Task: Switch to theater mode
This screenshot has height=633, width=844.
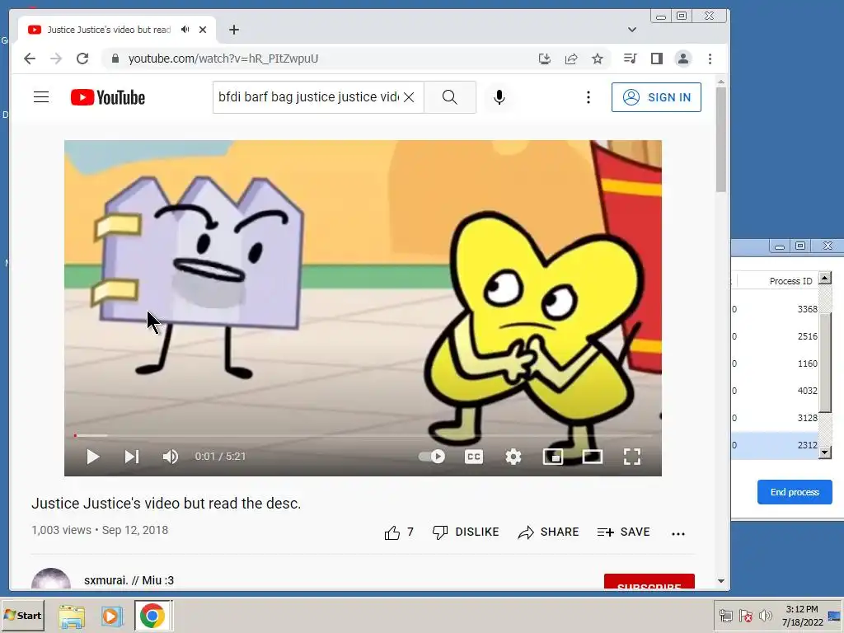Action: coord(592,457)
